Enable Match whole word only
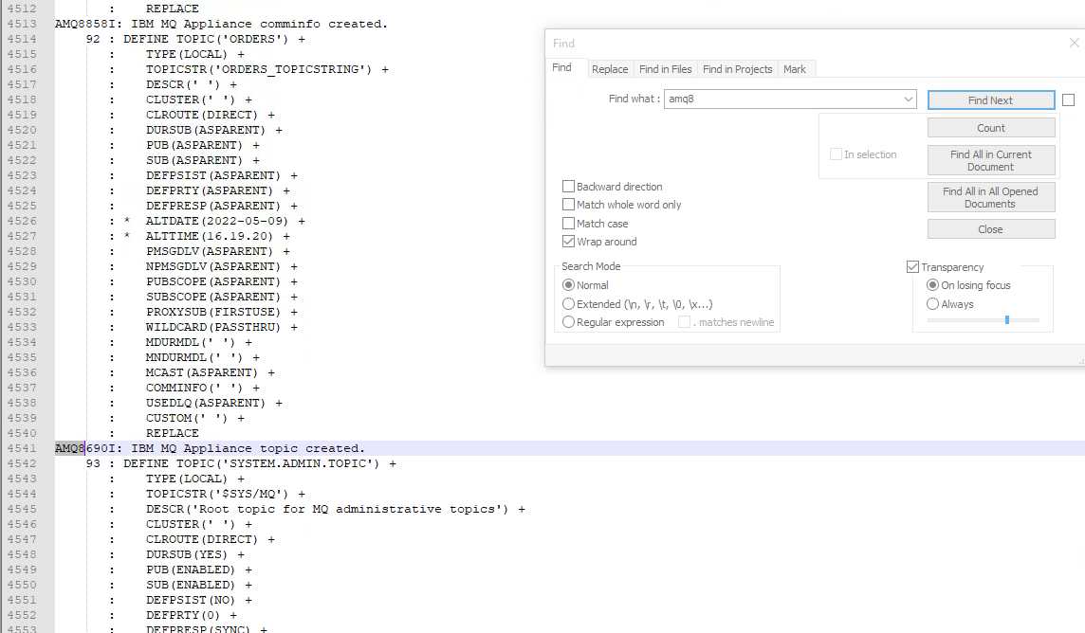Viewport: 1085px width, 633px height. 569,205
